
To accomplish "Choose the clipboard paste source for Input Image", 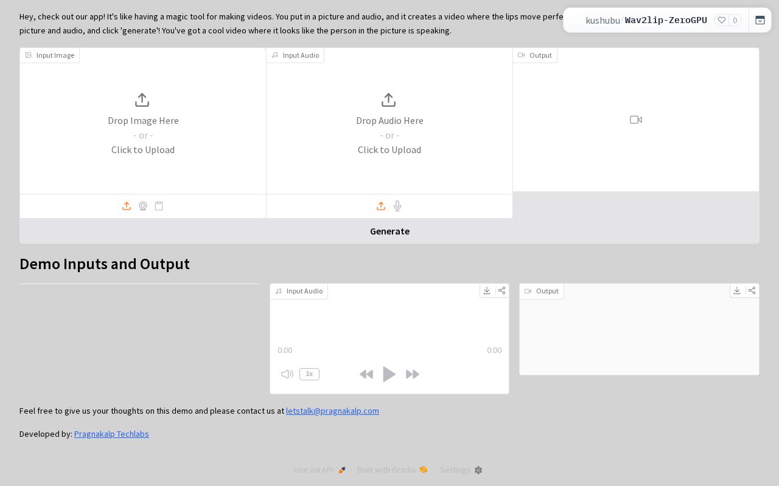I will [159, 206].
